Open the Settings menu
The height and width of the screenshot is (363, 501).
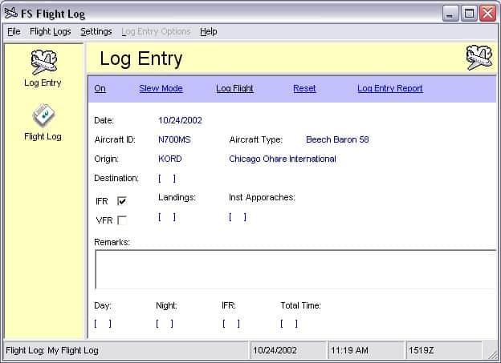point(96,32)
